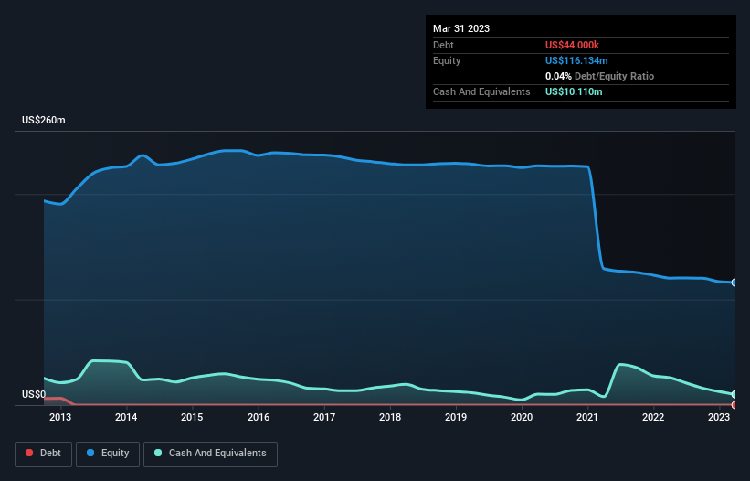Click the 2015 x-axis label

tap(192, 417)
